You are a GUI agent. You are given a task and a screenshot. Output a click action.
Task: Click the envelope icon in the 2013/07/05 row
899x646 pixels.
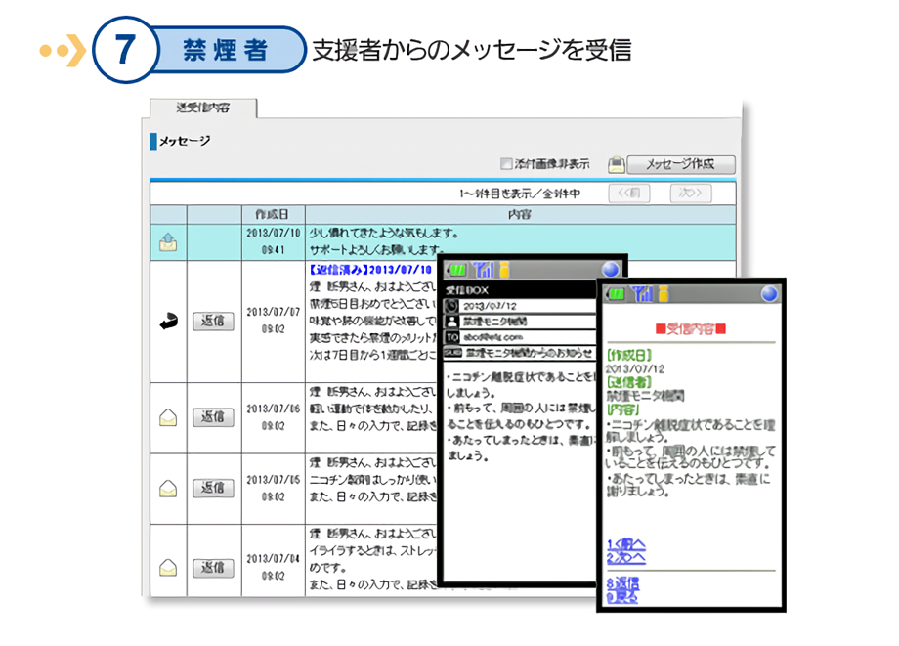click(168, 486)
